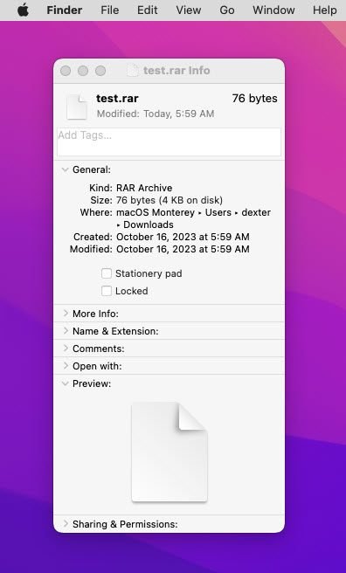Click the large document preview image
The image size is (346, 573).
point(170,452)
